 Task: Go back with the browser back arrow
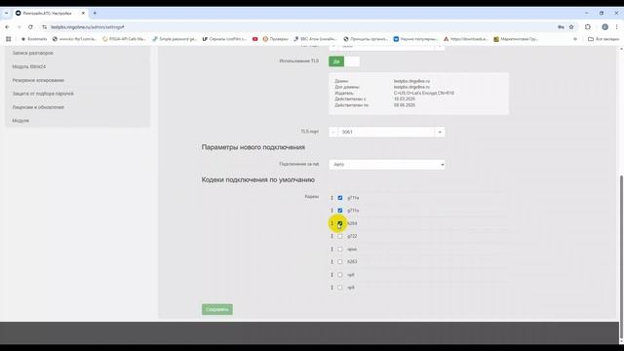coord(7,27)
